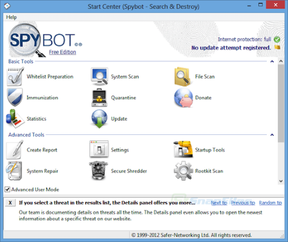Collapse the Advanced Tools section
The height and width of the screenshot is (242, 288).
click(272, 135)
